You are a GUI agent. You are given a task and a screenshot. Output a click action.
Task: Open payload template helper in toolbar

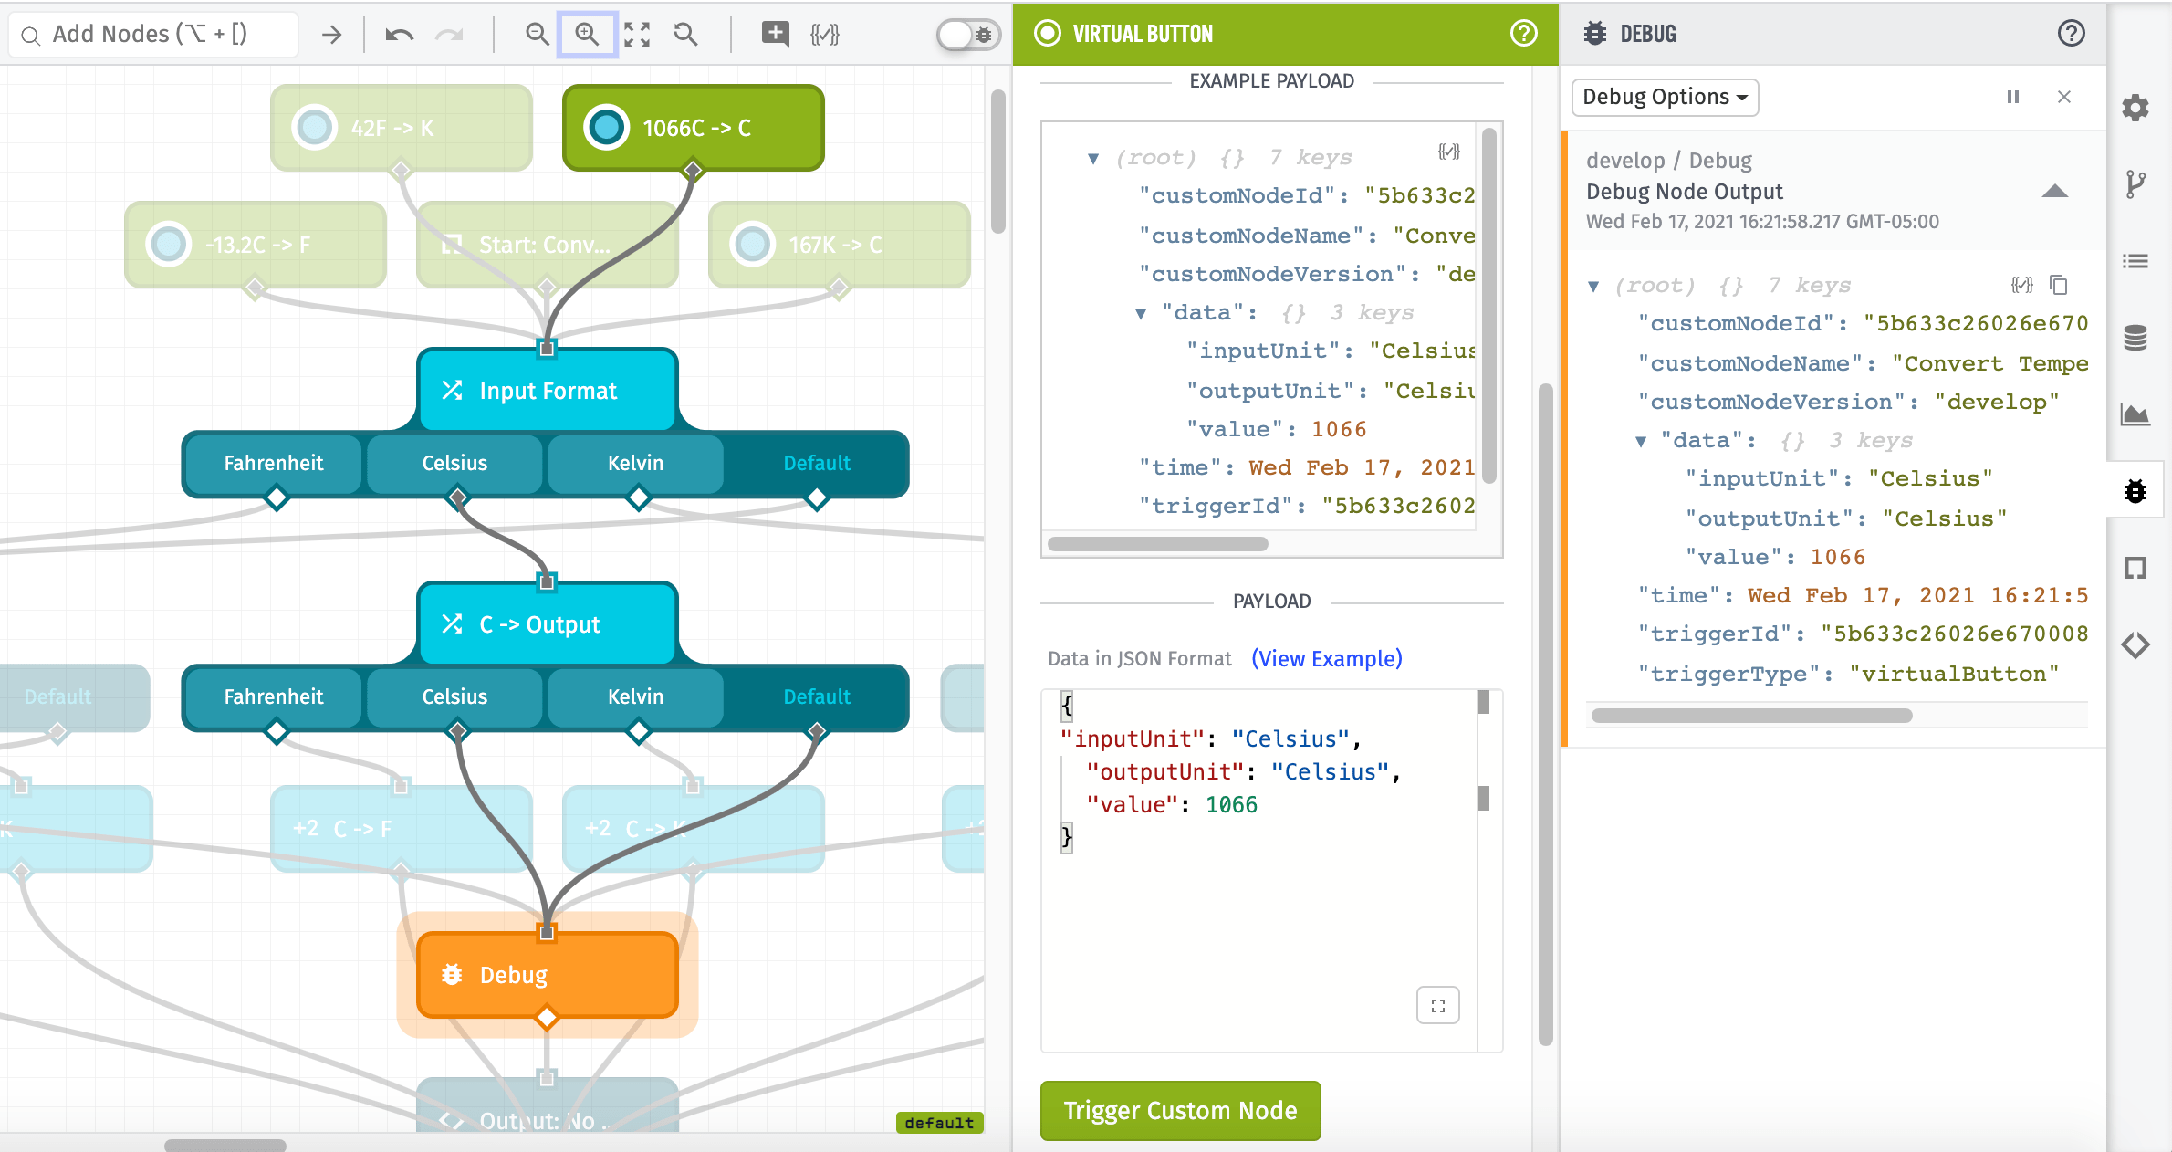pos(824,35)
